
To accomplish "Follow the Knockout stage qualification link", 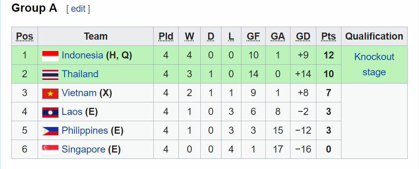I will tap(374, 64).
